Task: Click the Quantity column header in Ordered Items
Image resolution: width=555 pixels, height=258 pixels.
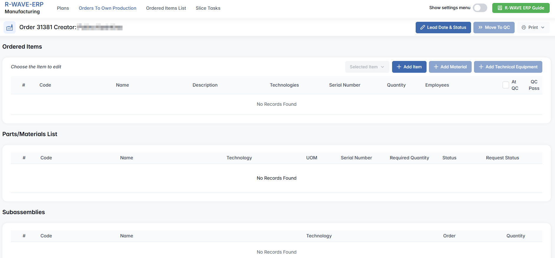Action: 396,85
